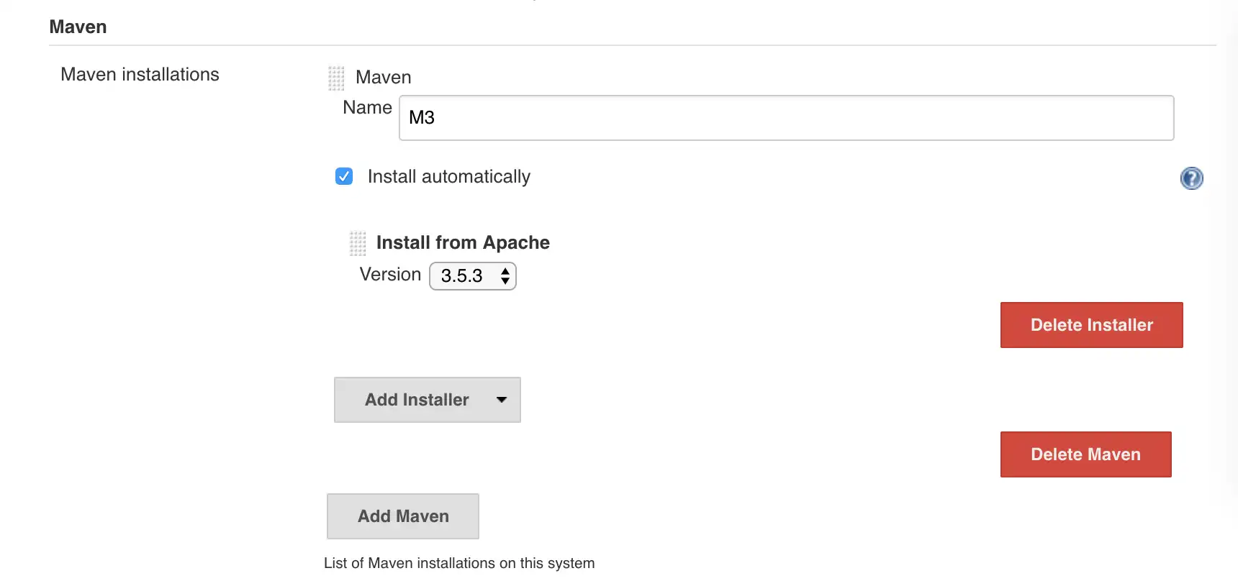Image resolution: width=1238 pixels, height=581 pixels.
Task: Click the Delete Installer button
Action: 1091,325
